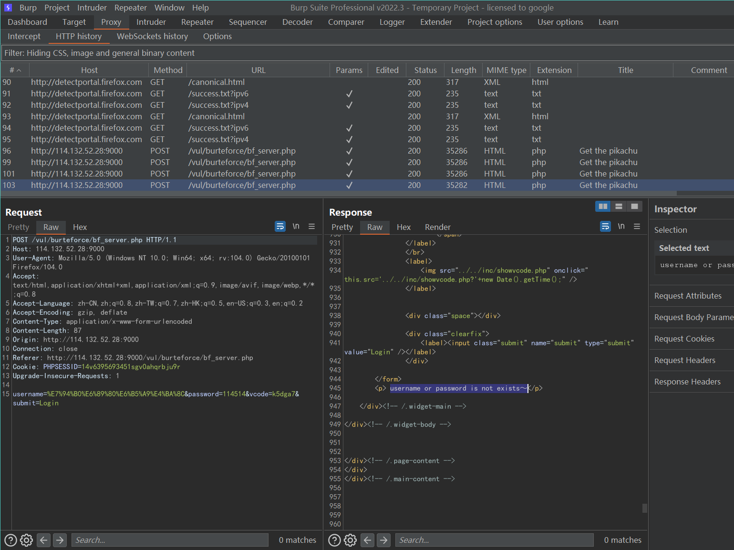Image resolution: width=734 pixels, height=550 pixels.
Task: Show Response in Hex view
Action: [403, 227]
